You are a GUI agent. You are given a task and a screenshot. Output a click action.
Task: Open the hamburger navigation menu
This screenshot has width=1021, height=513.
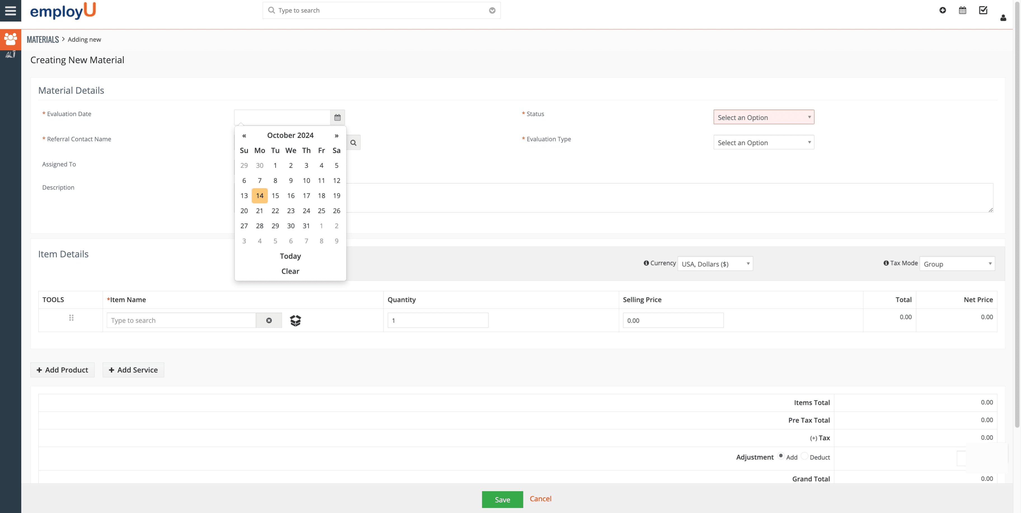10,11
